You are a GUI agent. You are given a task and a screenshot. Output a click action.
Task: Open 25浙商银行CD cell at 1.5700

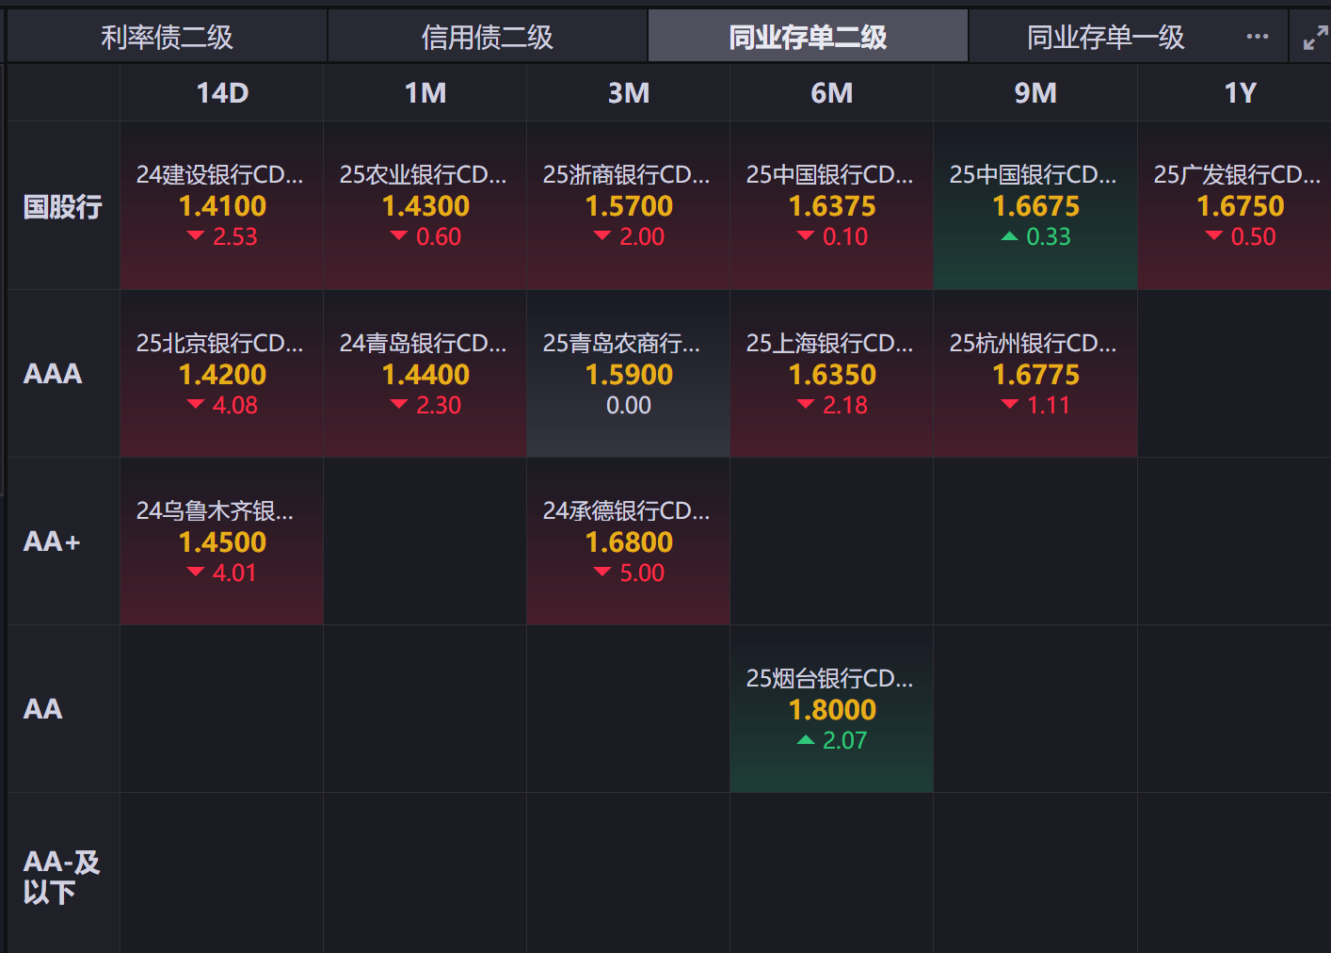click(x=629, y=205)
